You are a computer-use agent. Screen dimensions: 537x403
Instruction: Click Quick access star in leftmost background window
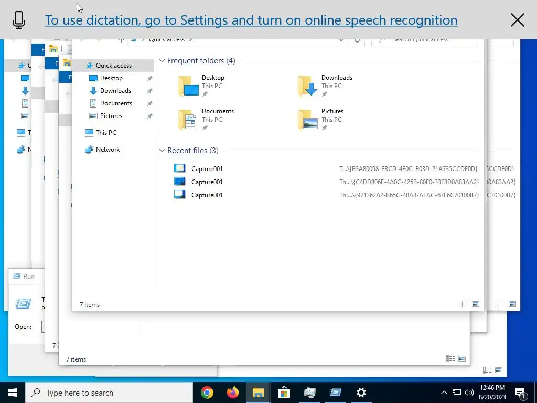22,66
